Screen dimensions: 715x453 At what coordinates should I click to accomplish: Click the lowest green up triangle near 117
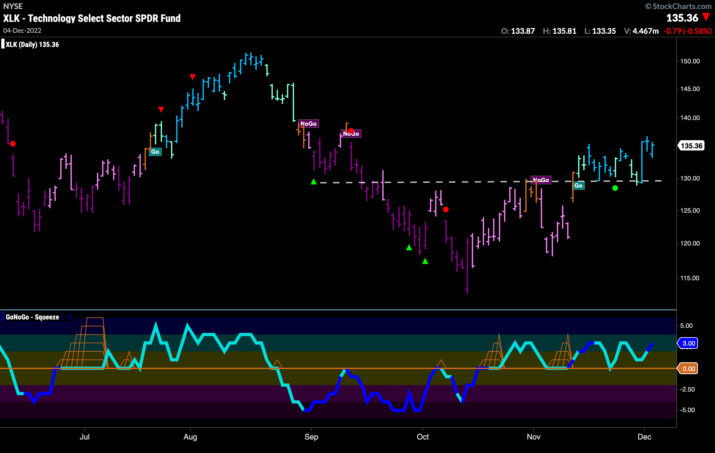click(425, 261)
